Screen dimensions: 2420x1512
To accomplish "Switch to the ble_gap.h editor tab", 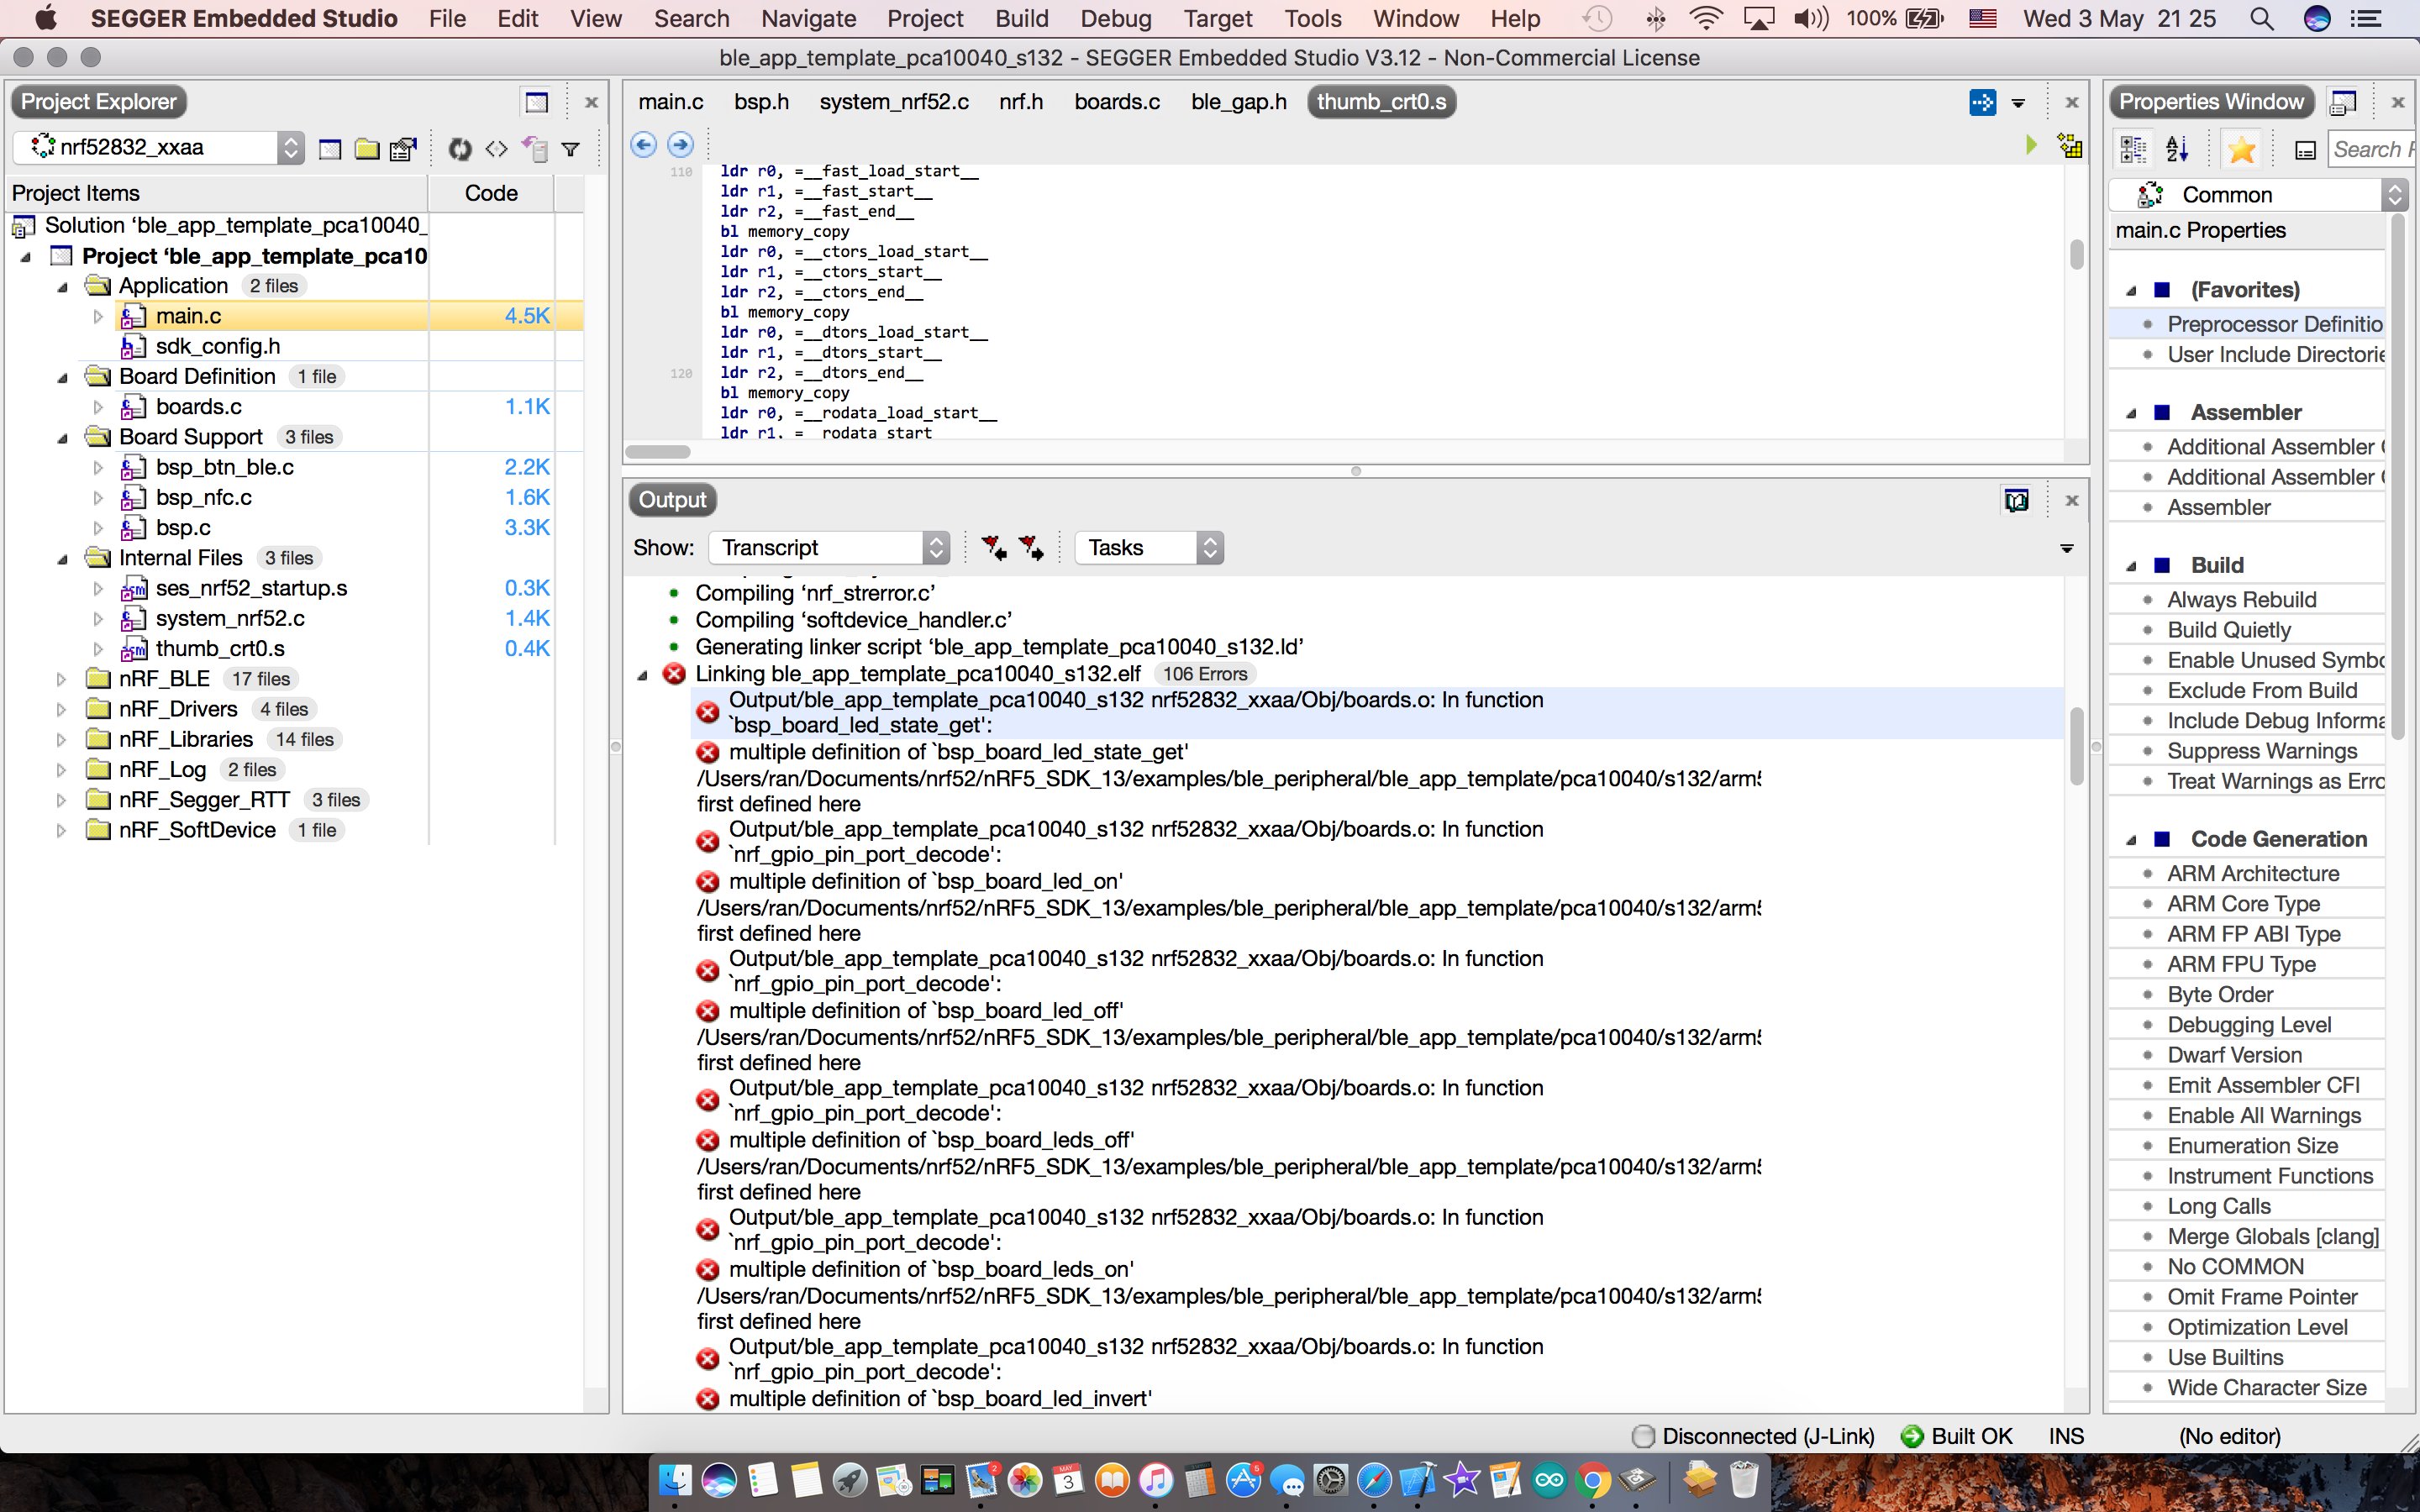I will (x=1238, y=102).
